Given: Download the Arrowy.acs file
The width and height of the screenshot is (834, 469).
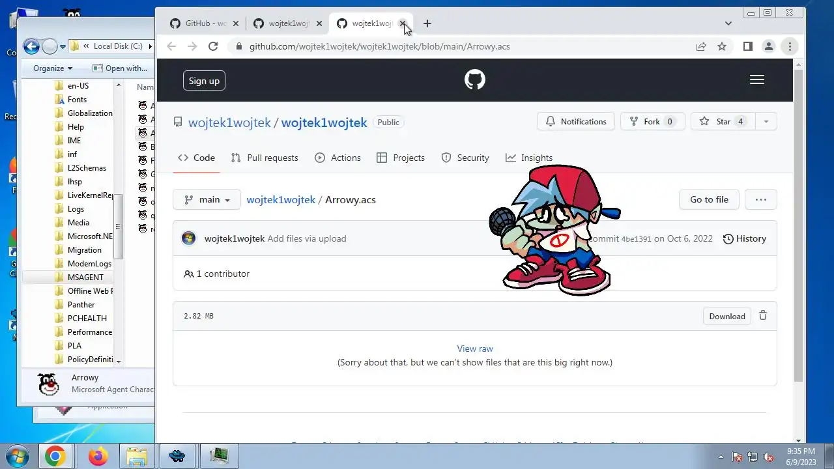Looking at the screenshot, I should [727, 316].
